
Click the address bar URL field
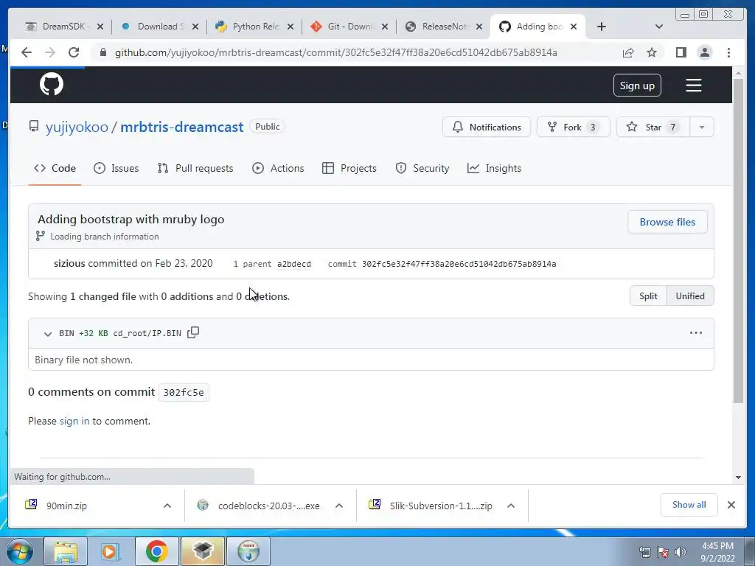336,52
